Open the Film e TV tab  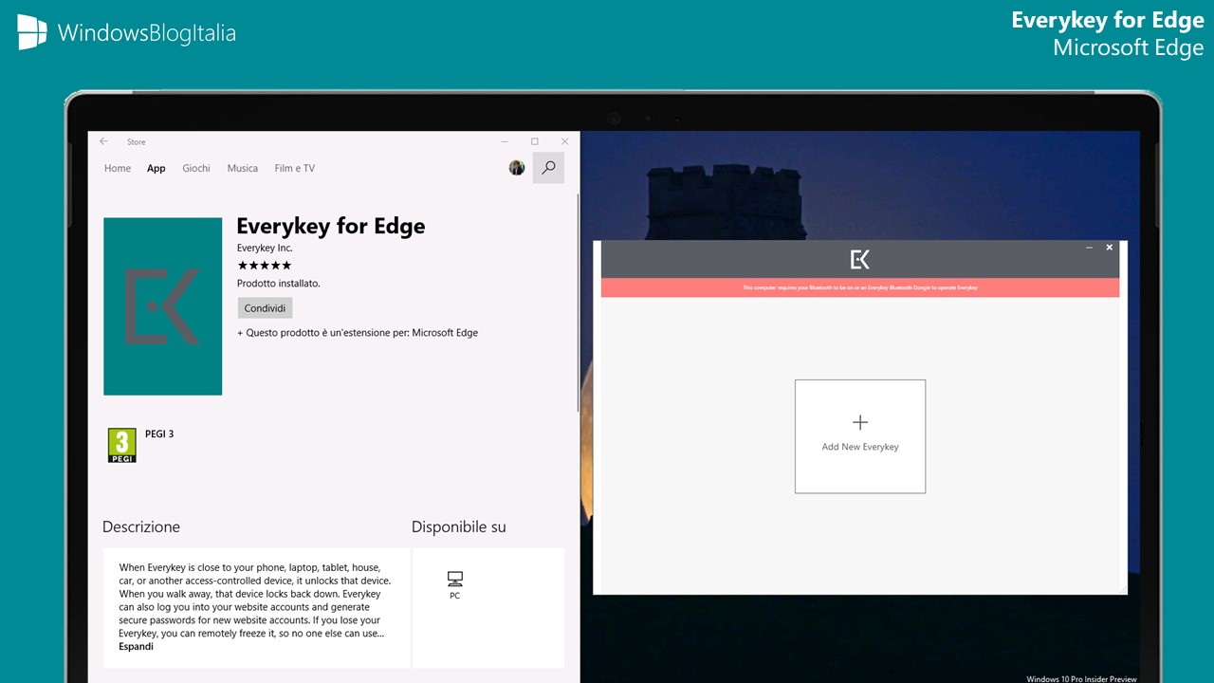coord(295,168)
